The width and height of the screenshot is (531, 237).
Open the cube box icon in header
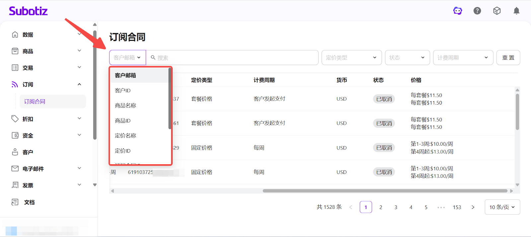(x=497, y=11)
